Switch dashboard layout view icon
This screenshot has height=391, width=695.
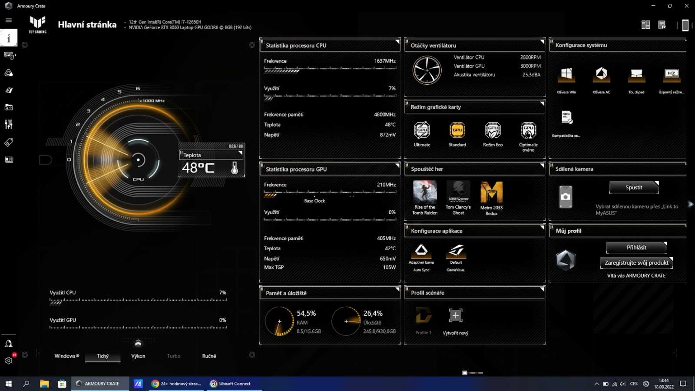tap(646, 25)
